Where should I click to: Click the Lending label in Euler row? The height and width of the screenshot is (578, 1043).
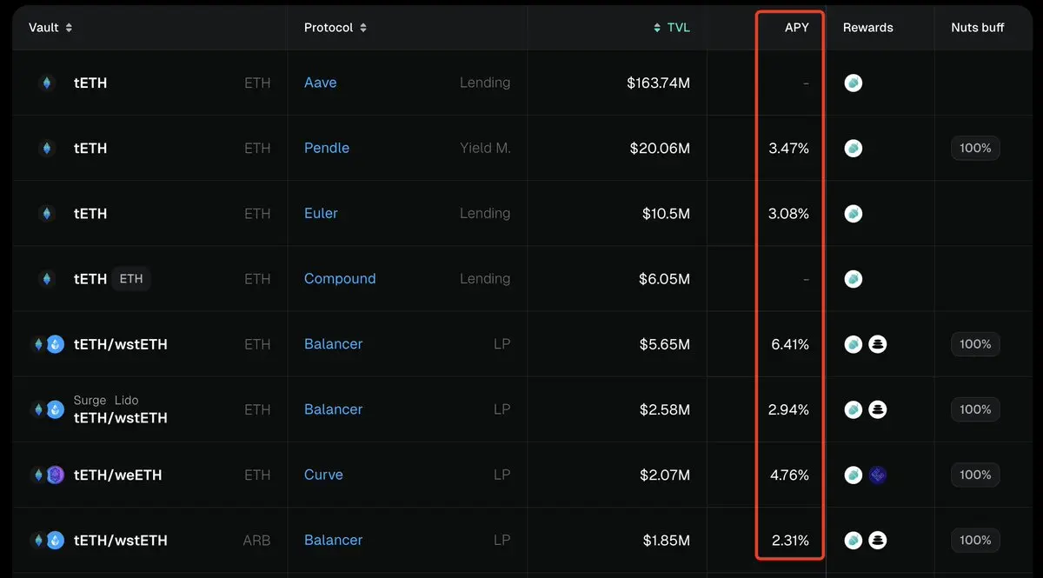485,213
